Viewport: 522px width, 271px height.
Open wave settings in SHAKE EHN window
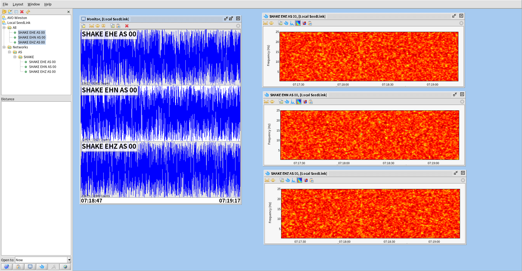click(281, 102)
